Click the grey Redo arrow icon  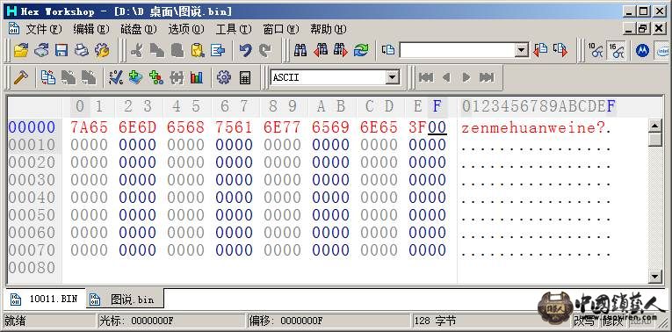tap(265, 51)
